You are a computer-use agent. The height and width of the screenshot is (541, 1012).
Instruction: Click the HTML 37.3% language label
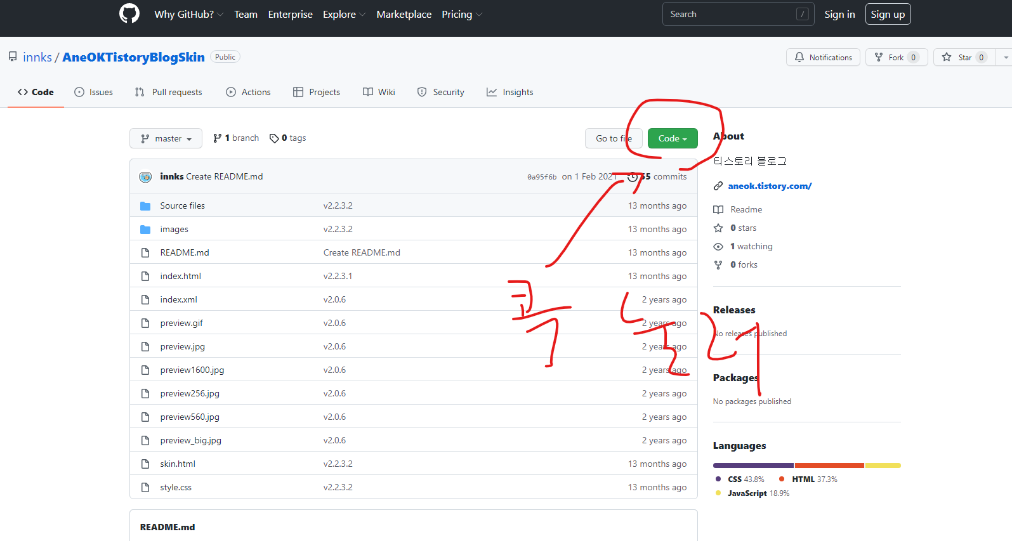pyautogui.click(x=808, y=479)
